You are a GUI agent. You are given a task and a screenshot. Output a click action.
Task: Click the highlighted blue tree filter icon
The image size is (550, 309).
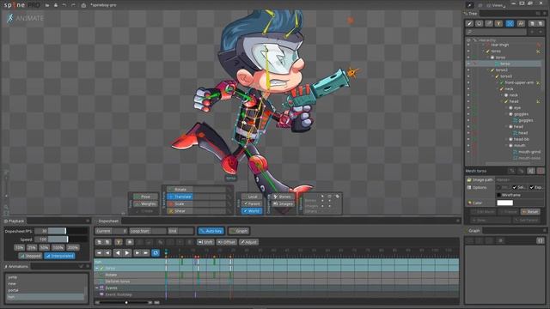(x=510, y=23)
